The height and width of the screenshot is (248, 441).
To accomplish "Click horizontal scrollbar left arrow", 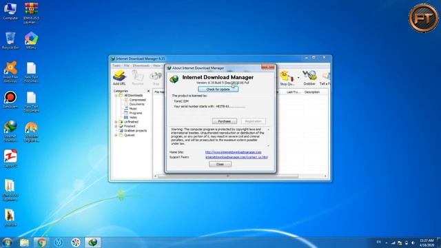I will [x=155, y=176].
